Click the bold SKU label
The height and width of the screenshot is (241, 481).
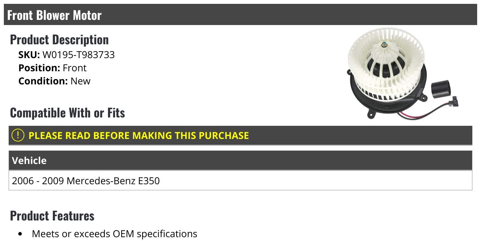click(29, 55)
